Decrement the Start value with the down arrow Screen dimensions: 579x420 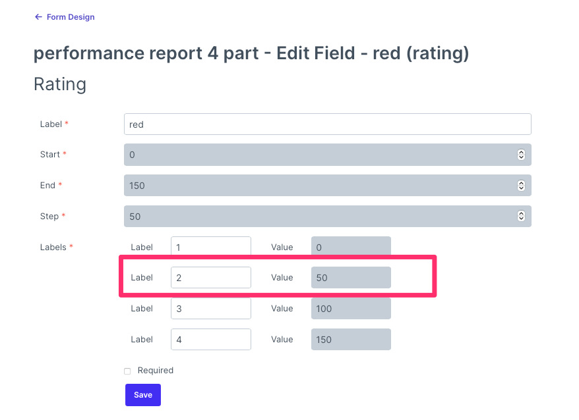pos(521,157)
